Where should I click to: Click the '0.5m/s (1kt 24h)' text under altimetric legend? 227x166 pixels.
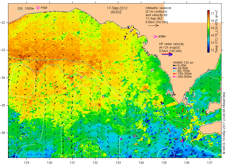coord(157,22)
